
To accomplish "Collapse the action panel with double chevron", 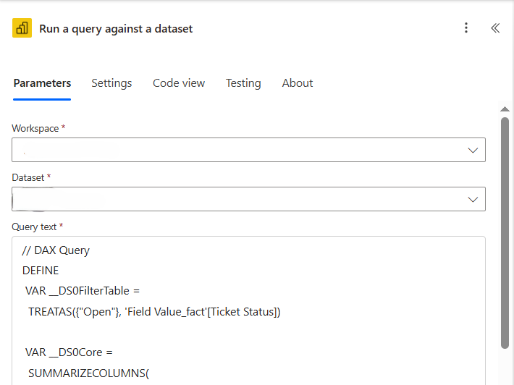I will [495, 28].
